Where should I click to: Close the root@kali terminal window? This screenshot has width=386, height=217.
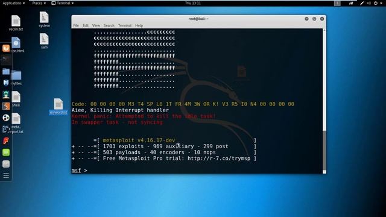tap(322, 19)
